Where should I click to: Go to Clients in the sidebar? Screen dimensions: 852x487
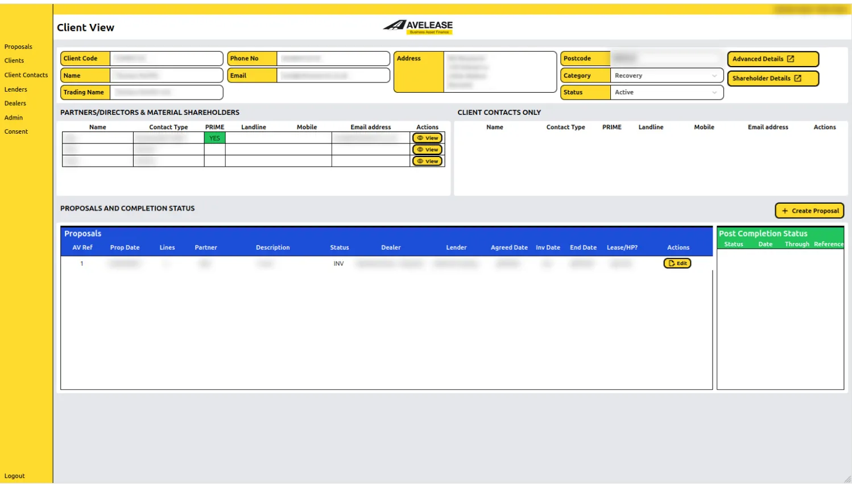click(x=14, y=61)
